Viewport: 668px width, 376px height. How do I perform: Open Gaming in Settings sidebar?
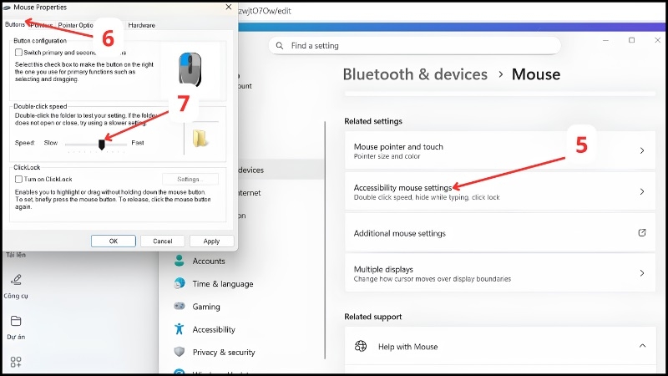[206, 307]
